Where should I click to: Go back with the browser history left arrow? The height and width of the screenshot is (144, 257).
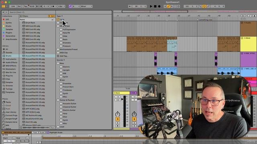(3, 12)
